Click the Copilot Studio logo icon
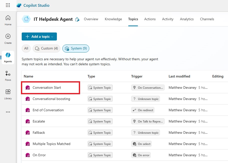Image resolution: width=228 pixels, height=163 pixels. [x=19, y=5]
